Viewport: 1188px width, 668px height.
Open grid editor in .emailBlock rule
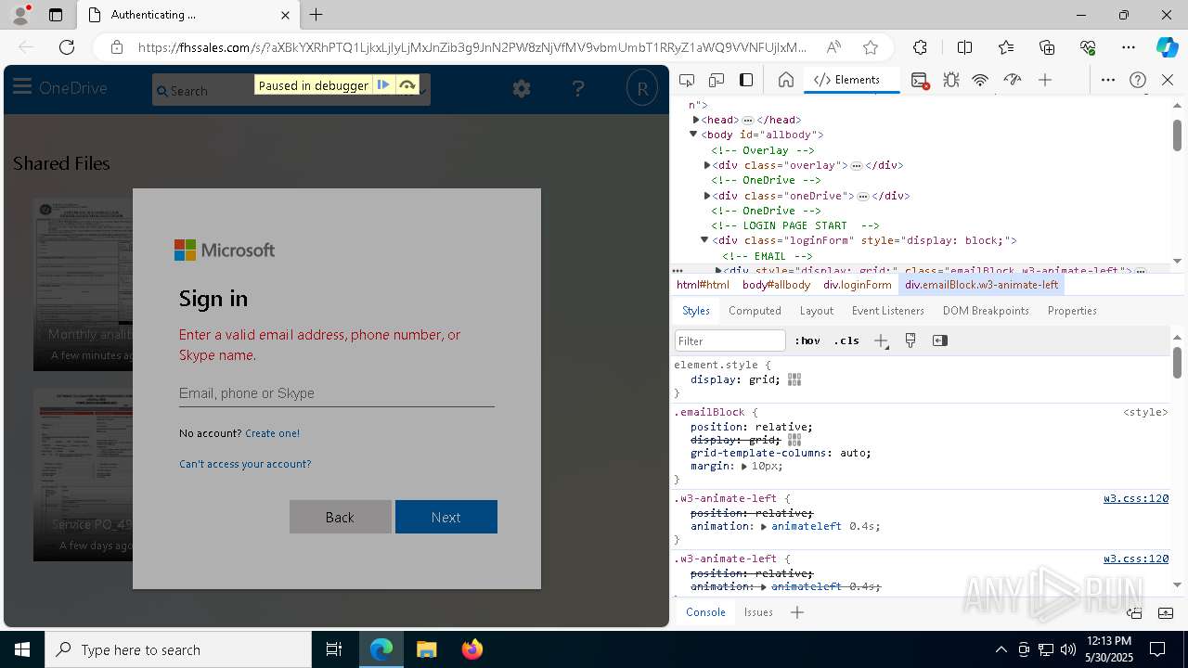pyautogui.click(x=794, y=440)
